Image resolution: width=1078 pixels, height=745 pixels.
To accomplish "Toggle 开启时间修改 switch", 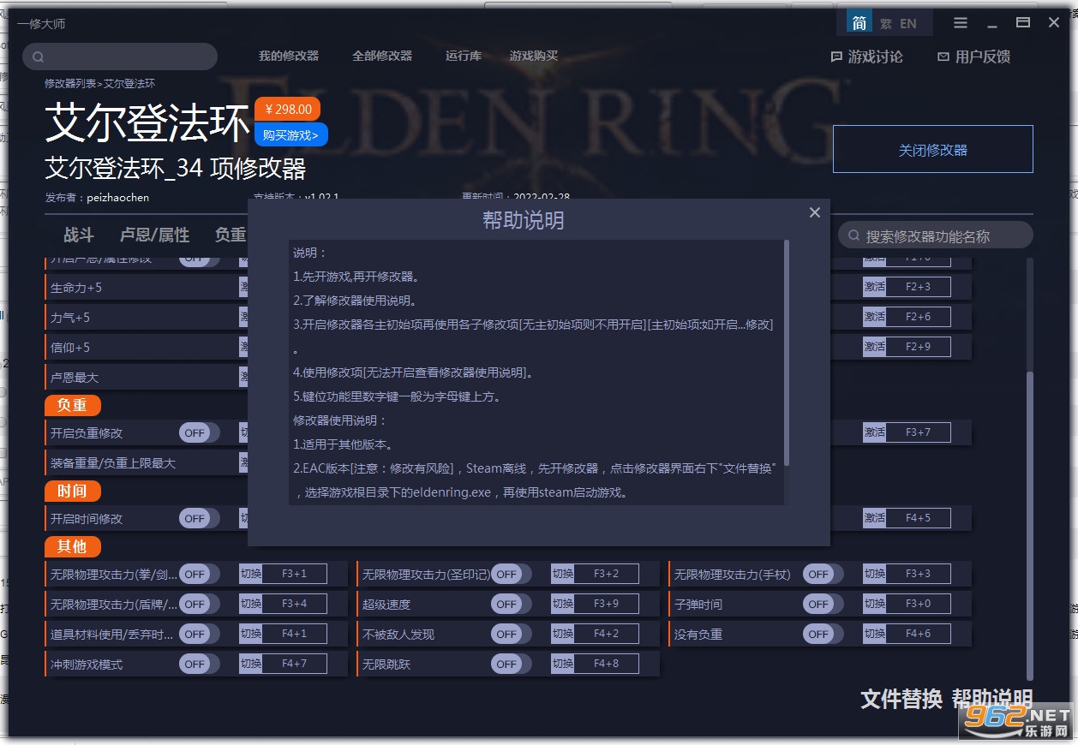I will [x=199, y=518].
